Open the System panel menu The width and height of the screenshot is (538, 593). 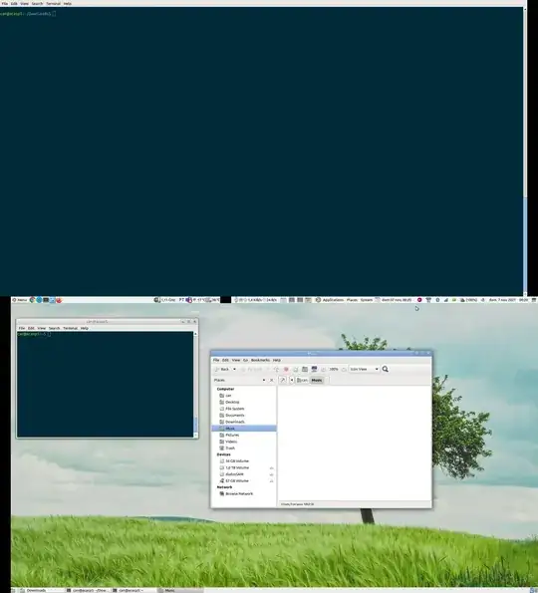367,300
